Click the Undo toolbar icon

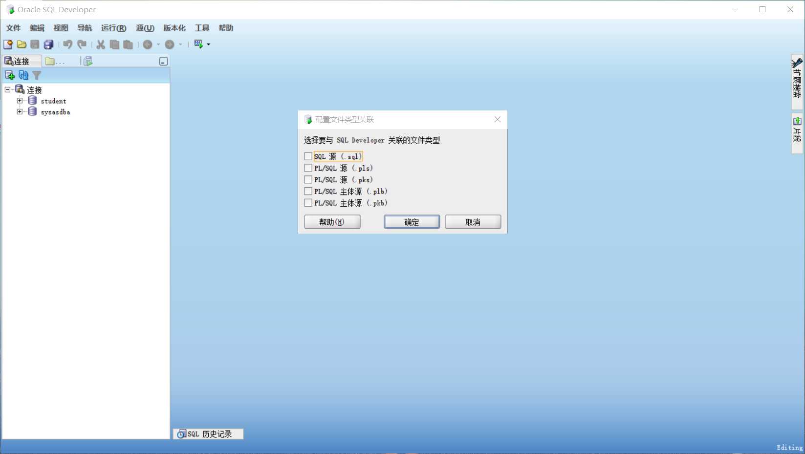coord(68,44)
